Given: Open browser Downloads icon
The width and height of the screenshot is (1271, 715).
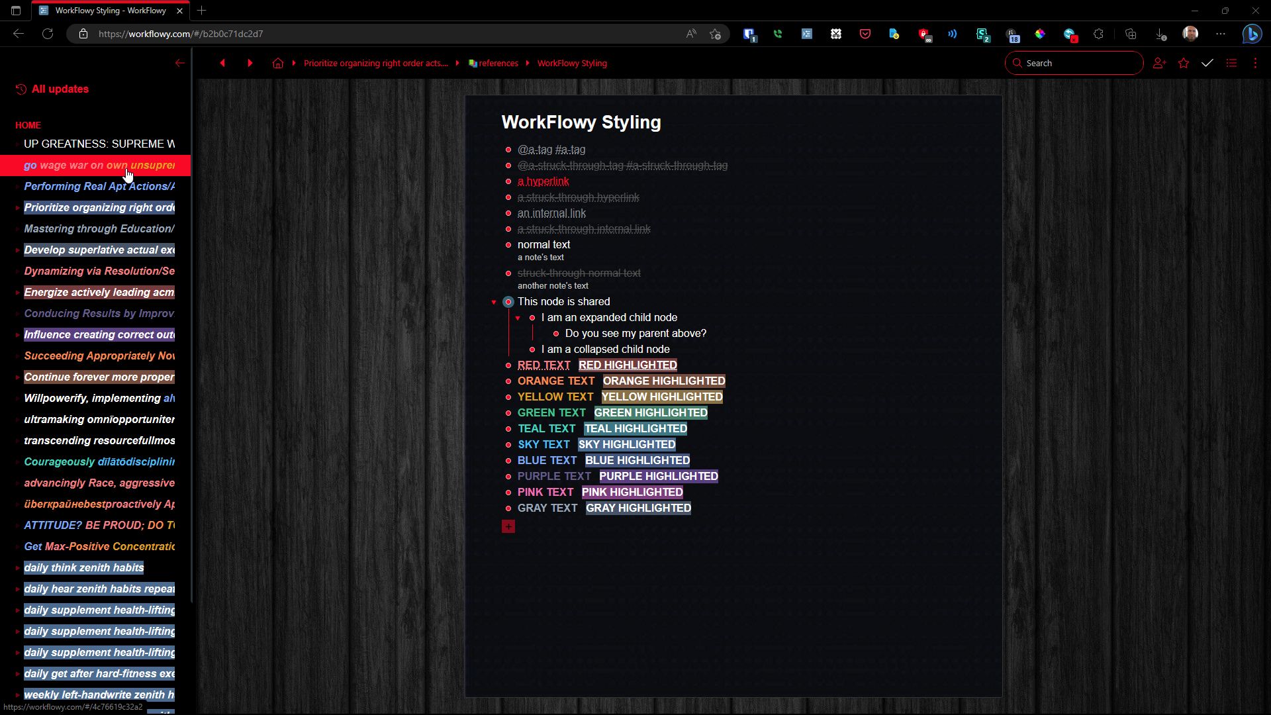Looking at the screenshot, I should pos(1160,34).
